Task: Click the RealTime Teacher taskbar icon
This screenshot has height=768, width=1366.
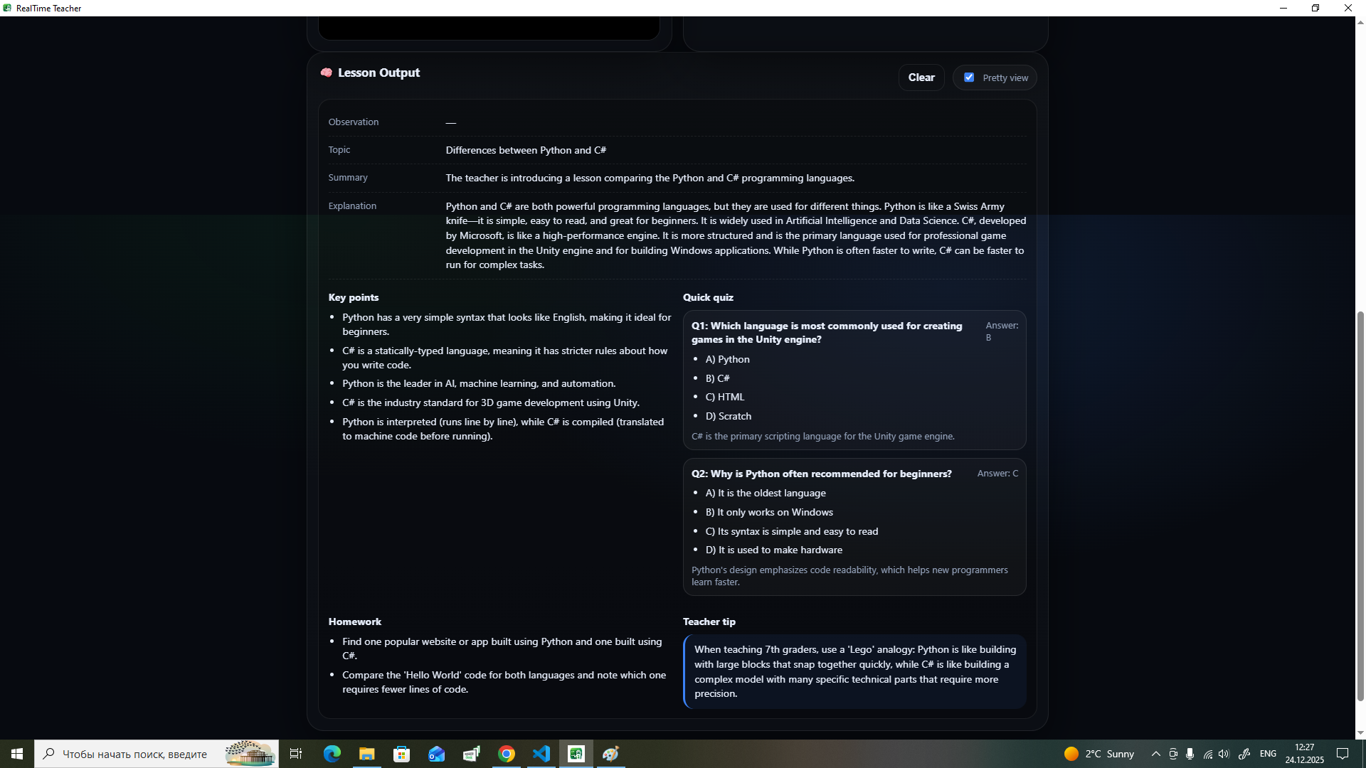Action: click(576, 754)
